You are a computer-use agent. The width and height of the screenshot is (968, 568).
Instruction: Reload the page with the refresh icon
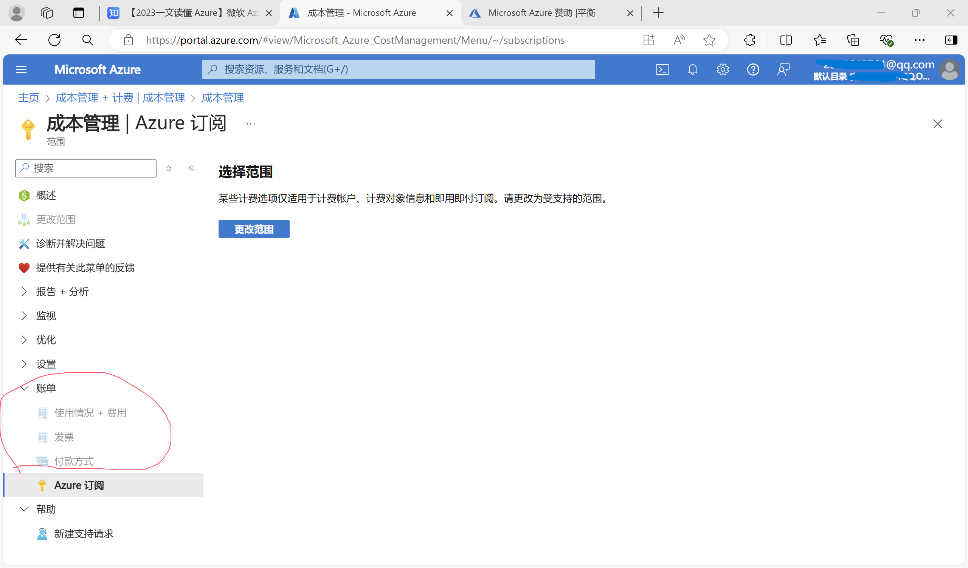coord(54,40)
